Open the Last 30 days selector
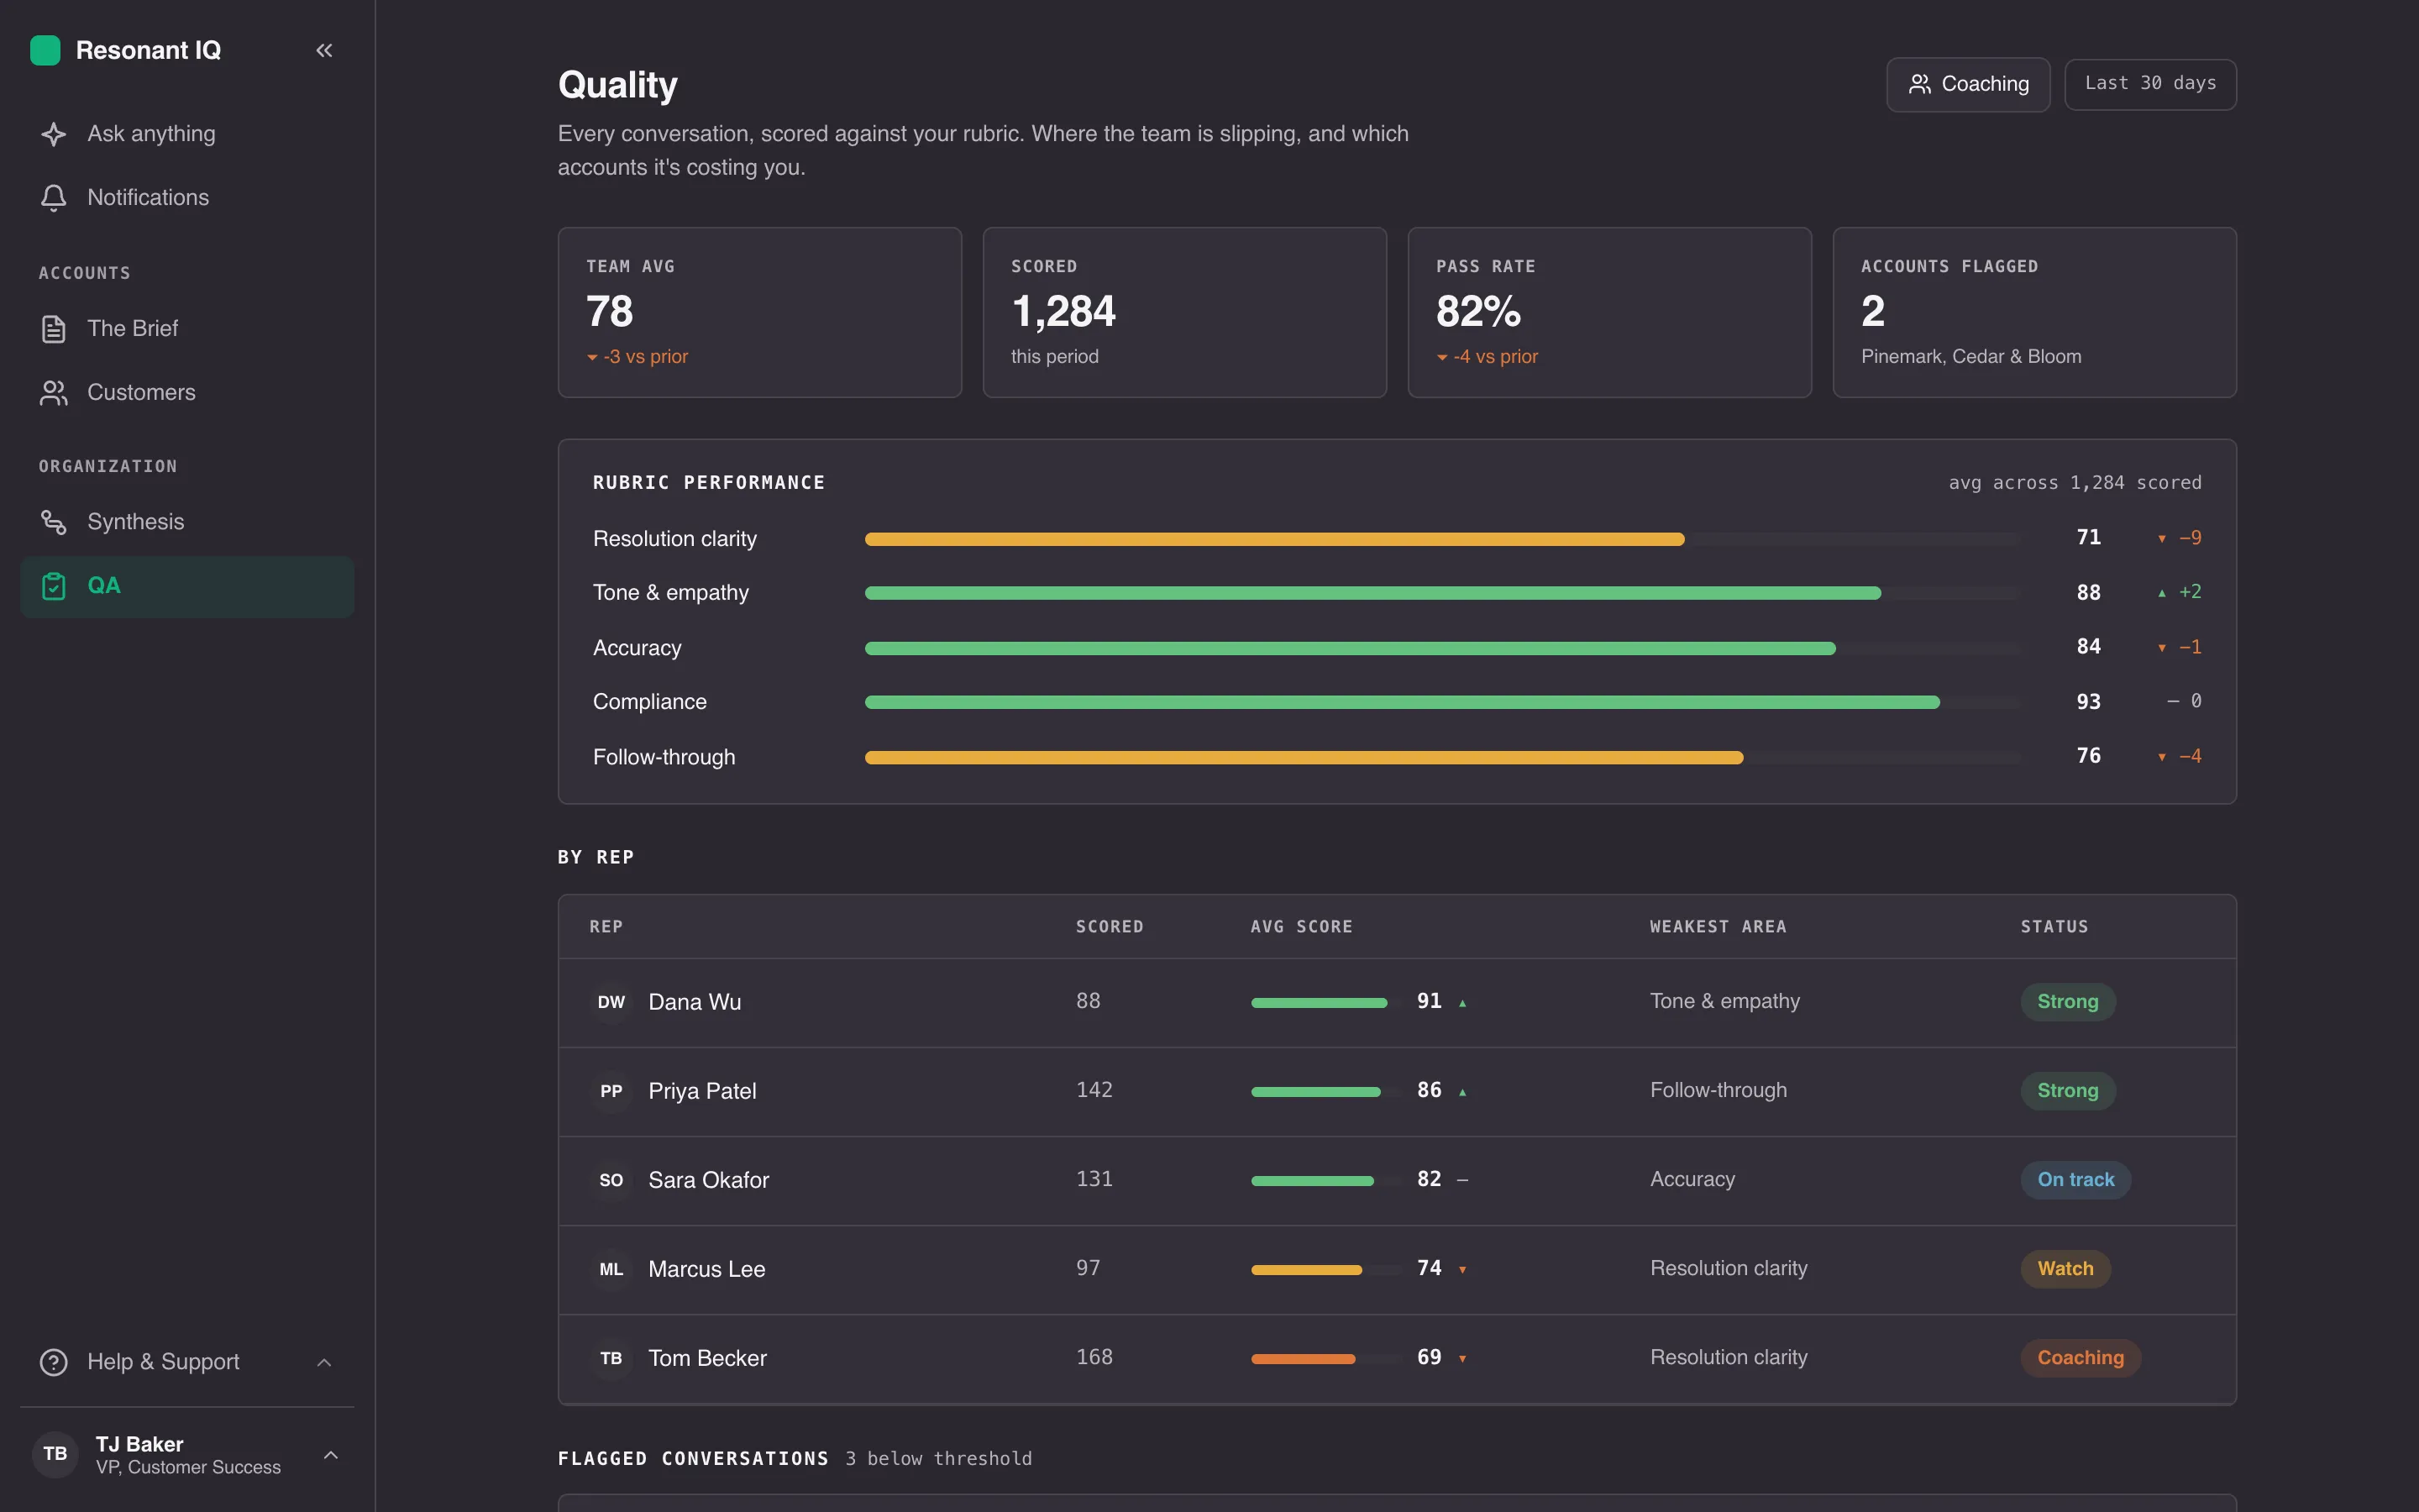2419x1512 pixels. click(2150, 84)
